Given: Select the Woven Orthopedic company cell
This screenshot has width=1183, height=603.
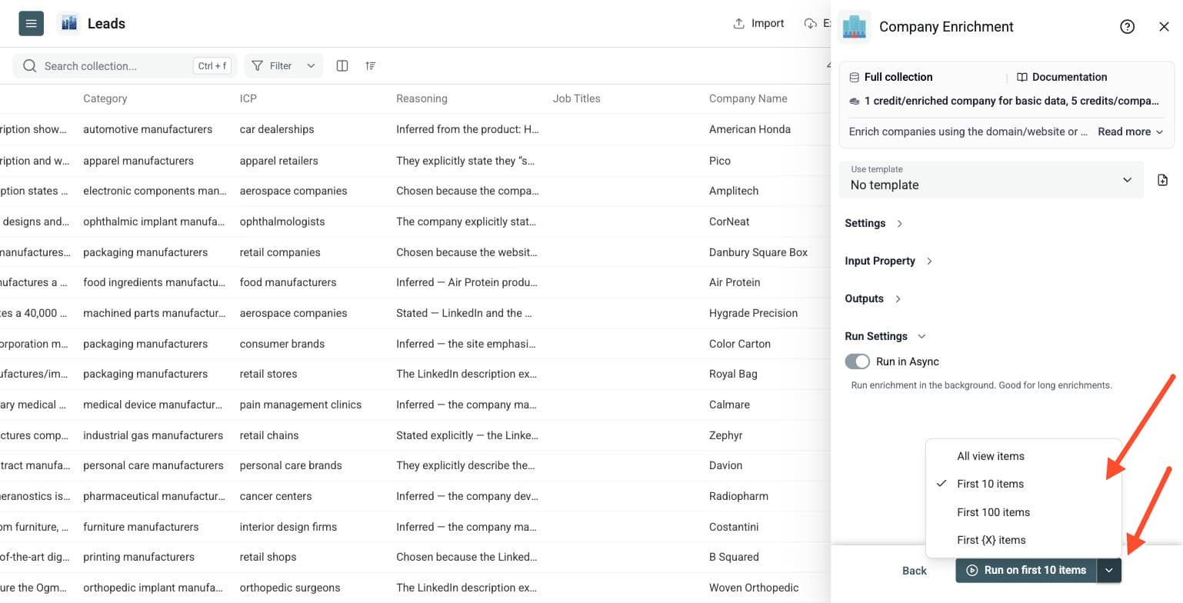Looking at the screenshot, I should click(x=754, y=588).
